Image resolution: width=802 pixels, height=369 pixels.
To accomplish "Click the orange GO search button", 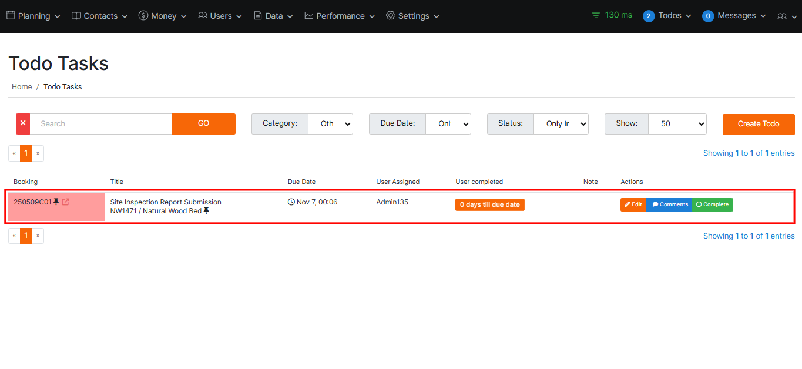I will click(x=203, y=124).
